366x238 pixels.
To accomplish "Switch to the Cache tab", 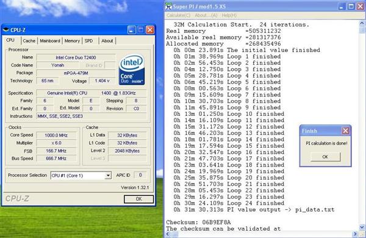I will (29, 41).
